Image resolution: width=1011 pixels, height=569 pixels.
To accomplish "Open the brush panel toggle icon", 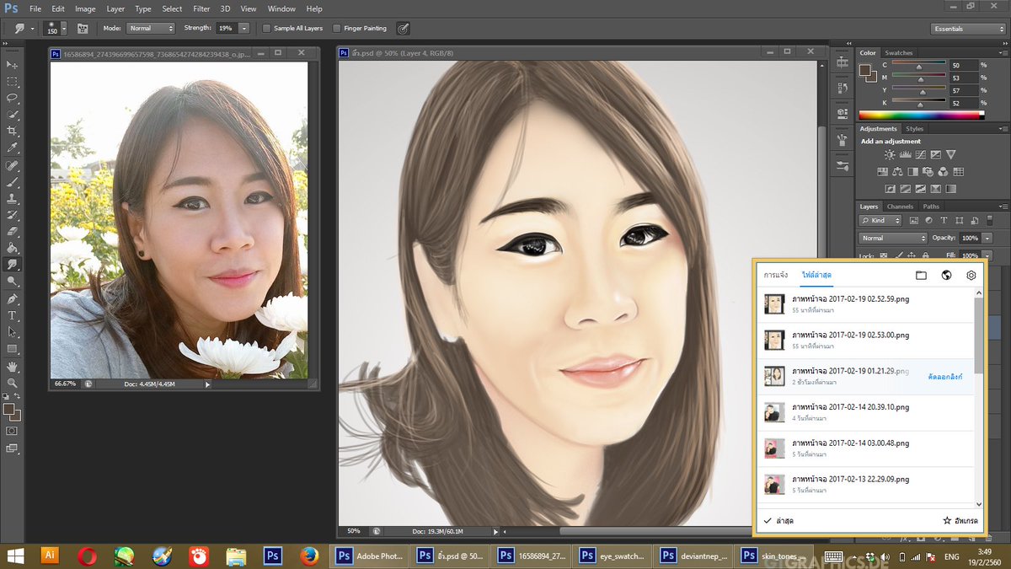I will (83, 28).
